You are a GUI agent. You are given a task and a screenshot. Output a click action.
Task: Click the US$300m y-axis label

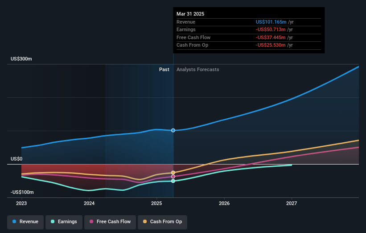21,59
